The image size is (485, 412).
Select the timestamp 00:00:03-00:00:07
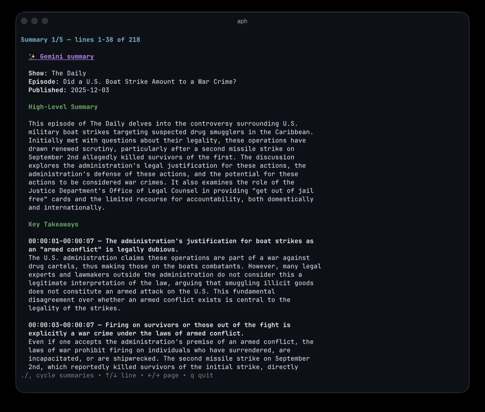63,325
